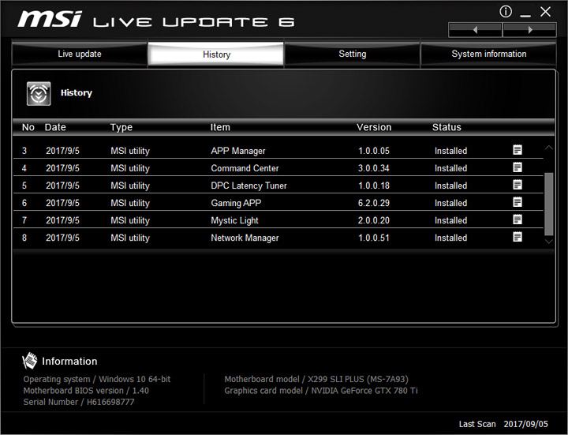Click the history list scroll up arrow
The height and width of the screenshot is (435, 568).
(x=549, y=148)
